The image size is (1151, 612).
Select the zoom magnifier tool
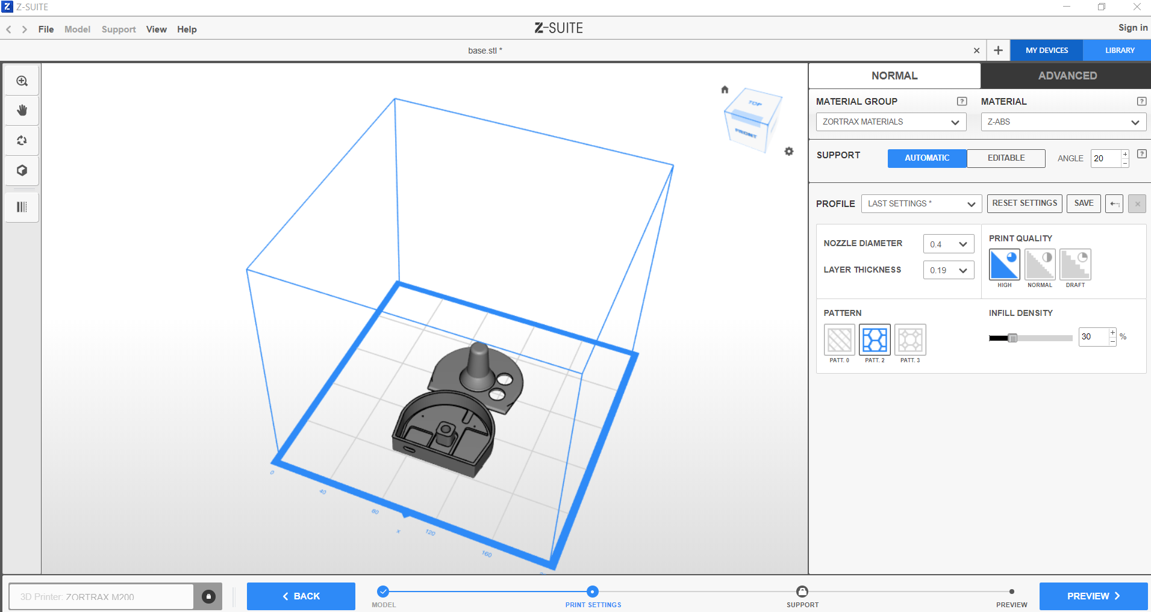pos(22,81)
